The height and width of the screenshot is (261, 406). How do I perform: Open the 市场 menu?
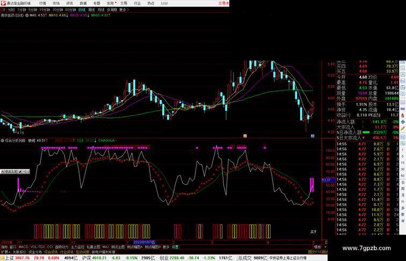point(56,3)
